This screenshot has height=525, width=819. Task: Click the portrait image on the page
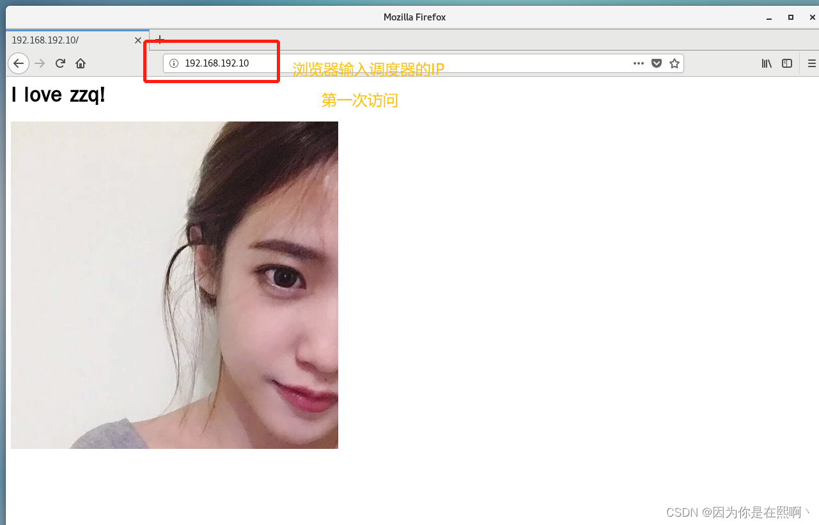(175, 285)
